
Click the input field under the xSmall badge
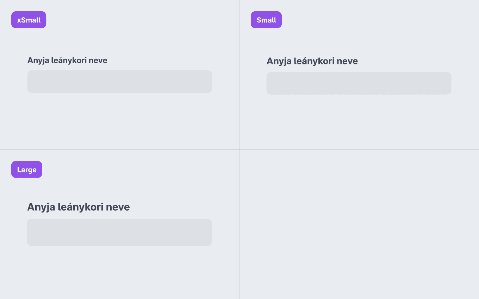click(120, 82)
